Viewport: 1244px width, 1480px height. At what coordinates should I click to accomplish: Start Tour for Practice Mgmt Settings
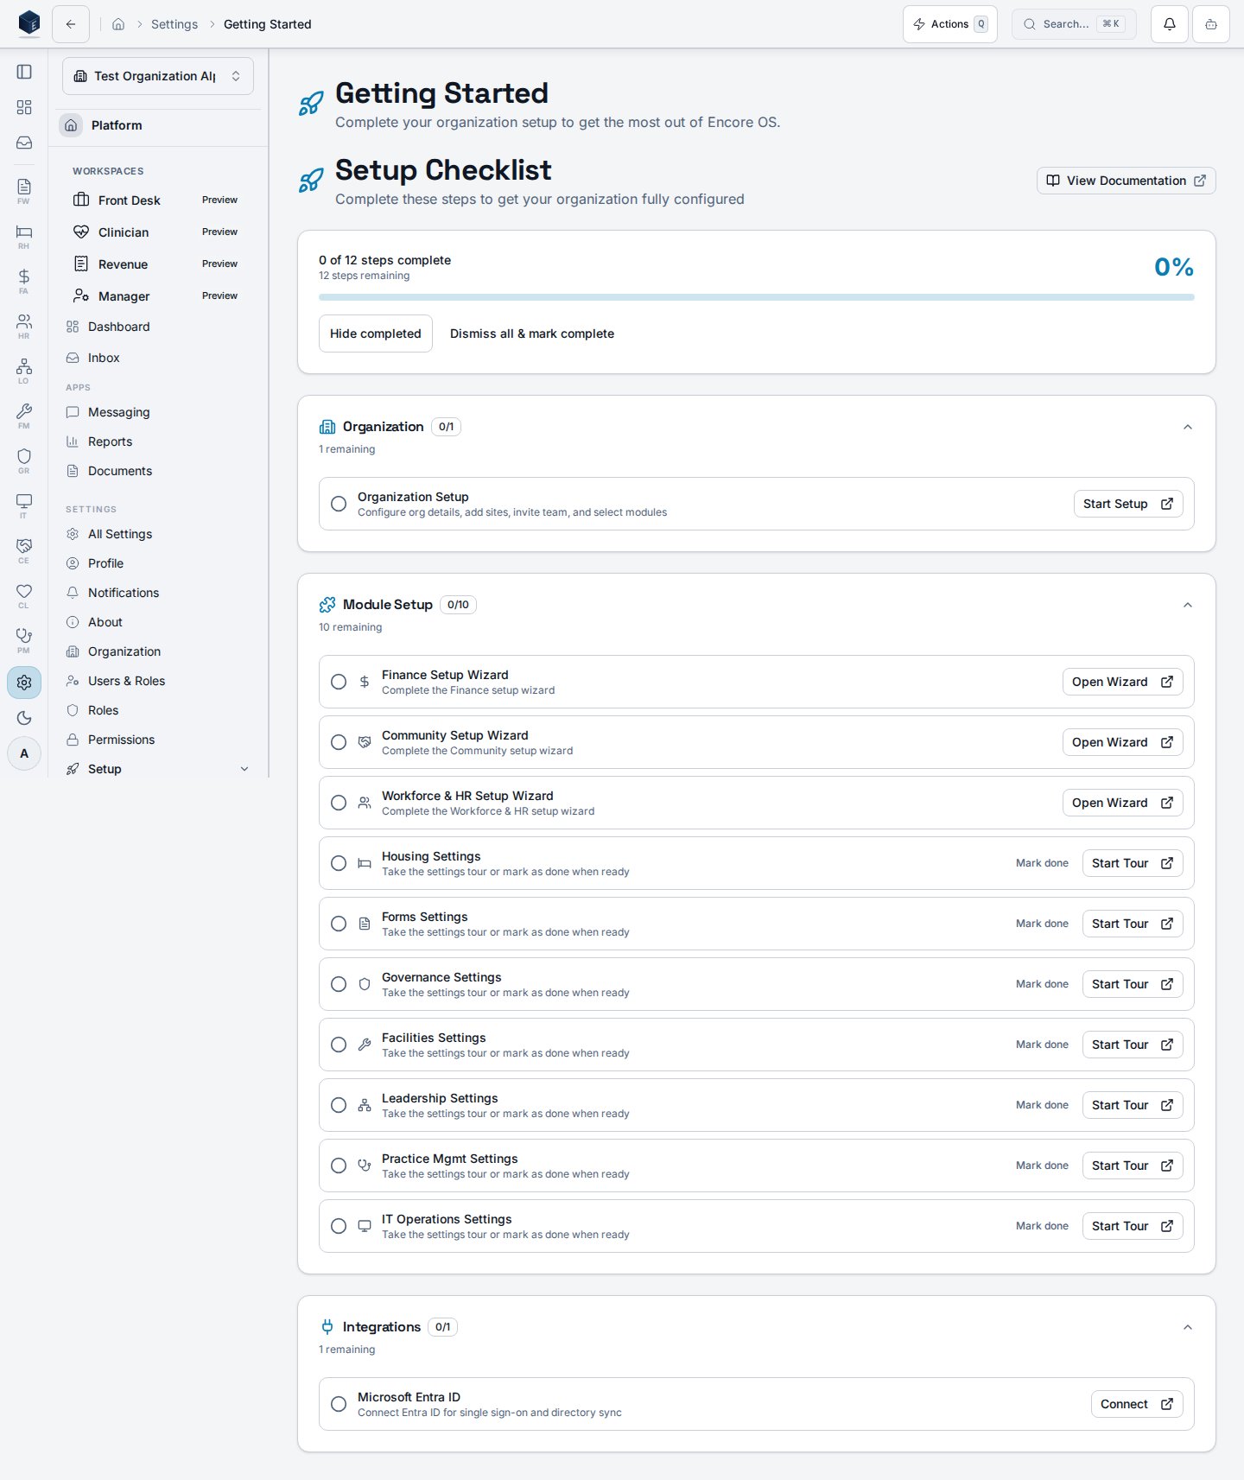pos(1133,1166)
